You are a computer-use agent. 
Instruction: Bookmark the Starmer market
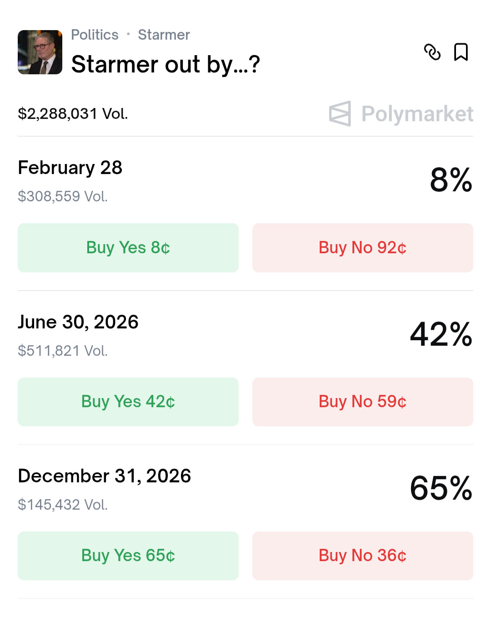(x=461, y=52)
